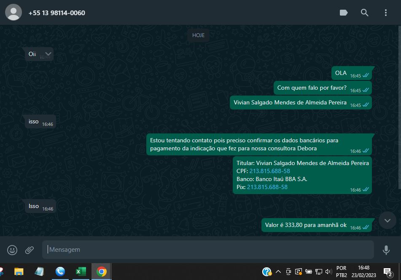Open the three-dot chat menu
The image size is (401, 280).
[385, 13]
